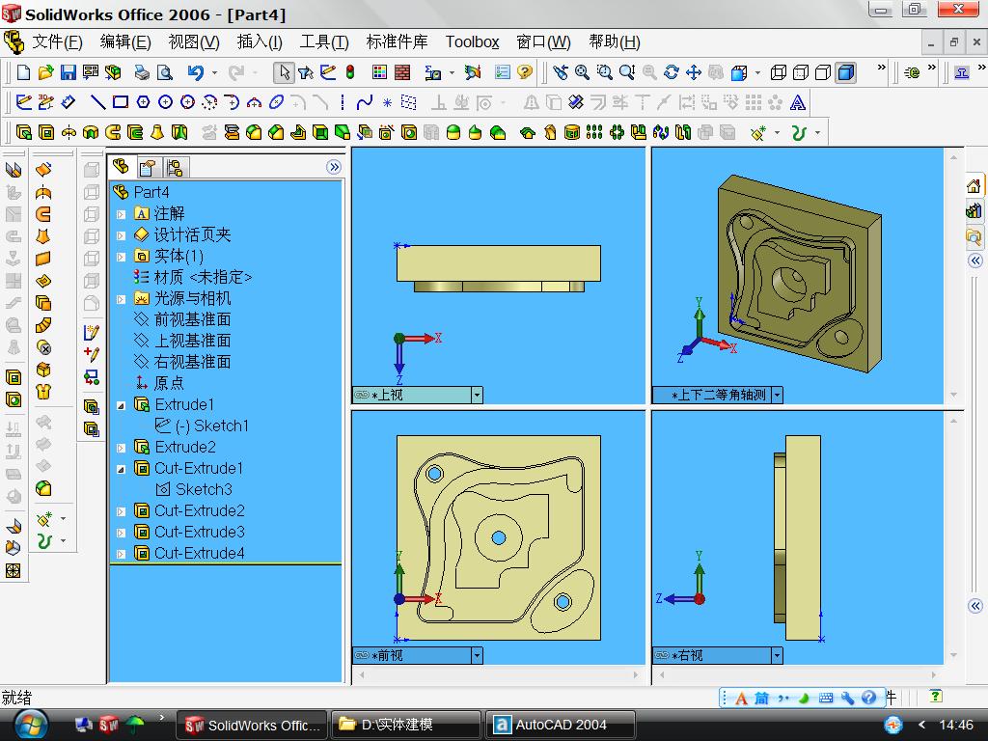Collapse the Cut-Extrude1 feature node
The height and width of the screenshot is (741, 988).
click(x=121, y=470)
